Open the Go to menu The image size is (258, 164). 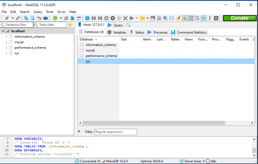click(61, 12)
